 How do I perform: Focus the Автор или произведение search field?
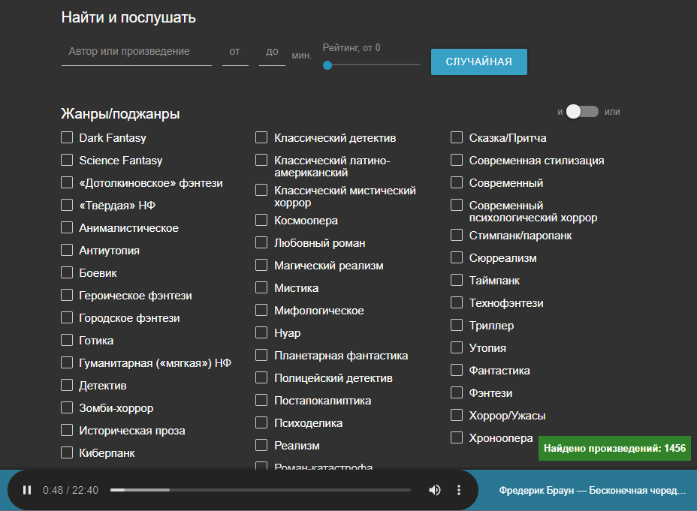[x=136, y=52]
